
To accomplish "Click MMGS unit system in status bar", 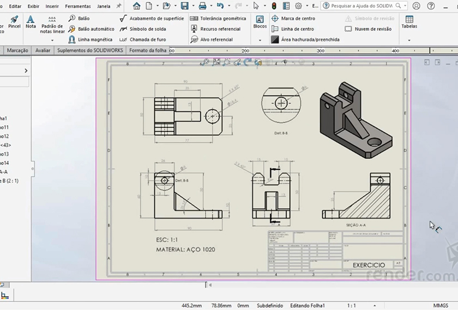I will pyautogui.click(x=441, y=306).
